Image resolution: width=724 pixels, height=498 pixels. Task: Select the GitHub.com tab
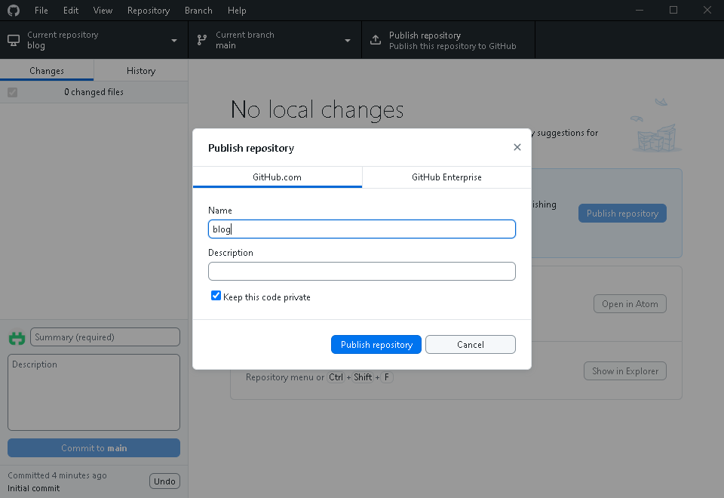tap(277, 177)
